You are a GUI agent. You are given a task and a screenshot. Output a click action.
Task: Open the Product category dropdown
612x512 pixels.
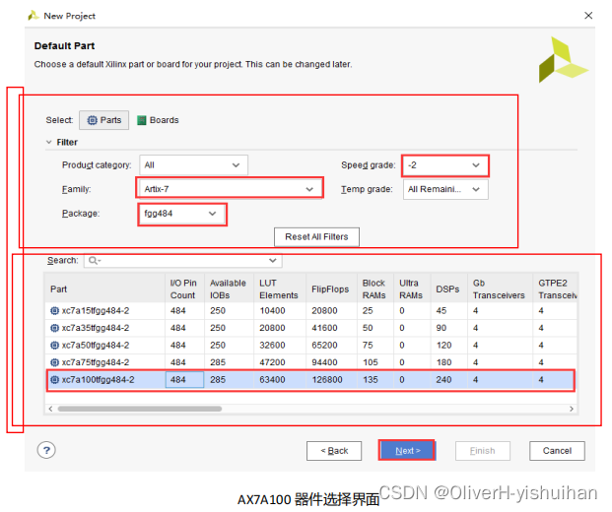(x=193, y=165)
